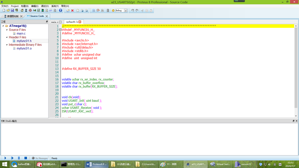Open the 编辑(E) menu

click(35, 6)
